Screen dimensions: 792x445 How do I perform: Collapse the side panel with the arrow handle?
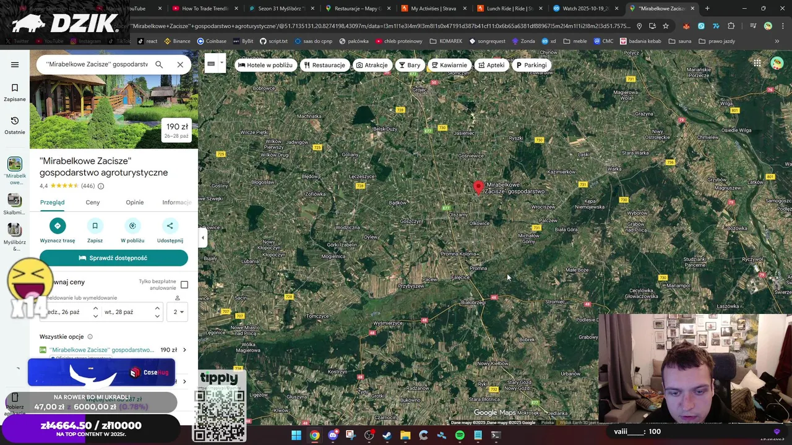tap(202, 238)
